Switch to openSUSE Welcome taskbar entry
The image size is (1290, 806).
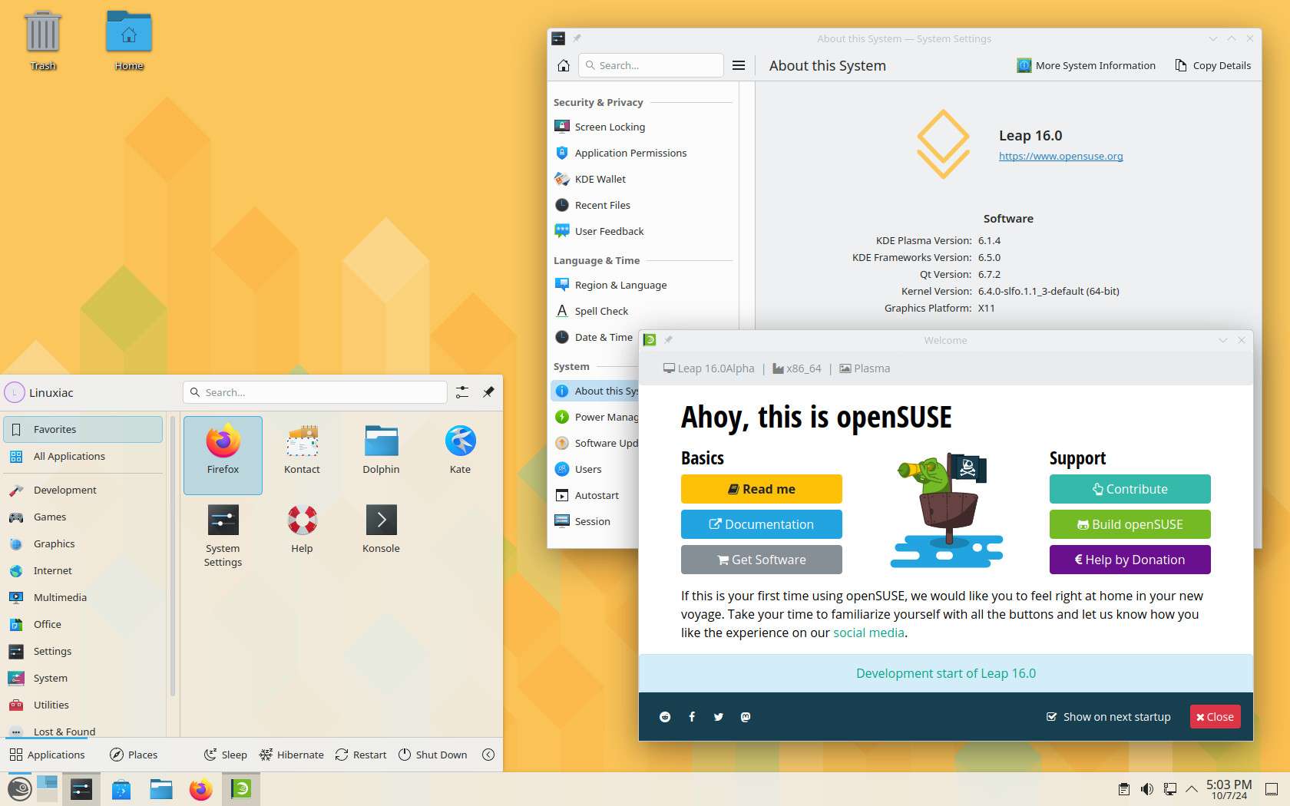pyautogui.click(x=241, y=789)
